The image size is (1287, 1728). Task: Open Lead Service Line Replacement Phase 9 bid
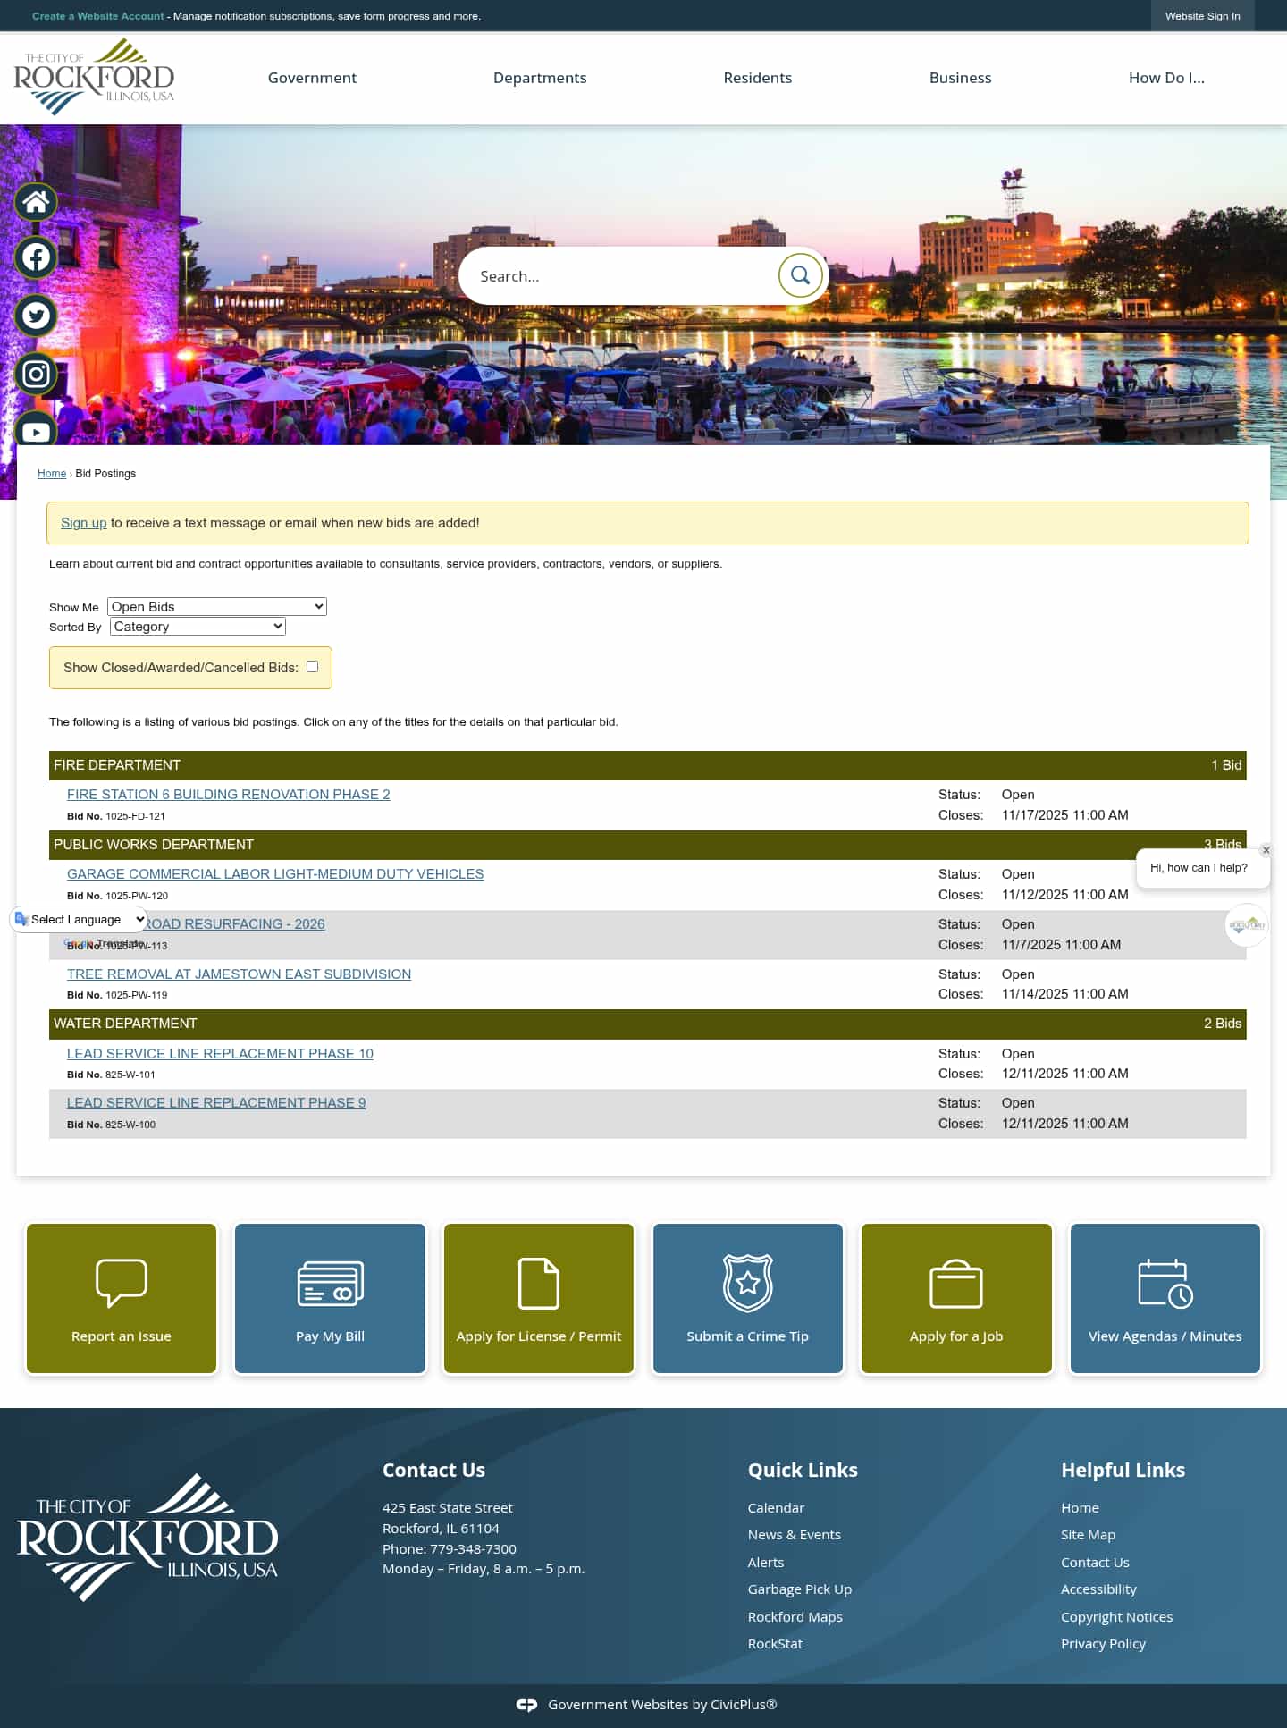[216, 1103]
